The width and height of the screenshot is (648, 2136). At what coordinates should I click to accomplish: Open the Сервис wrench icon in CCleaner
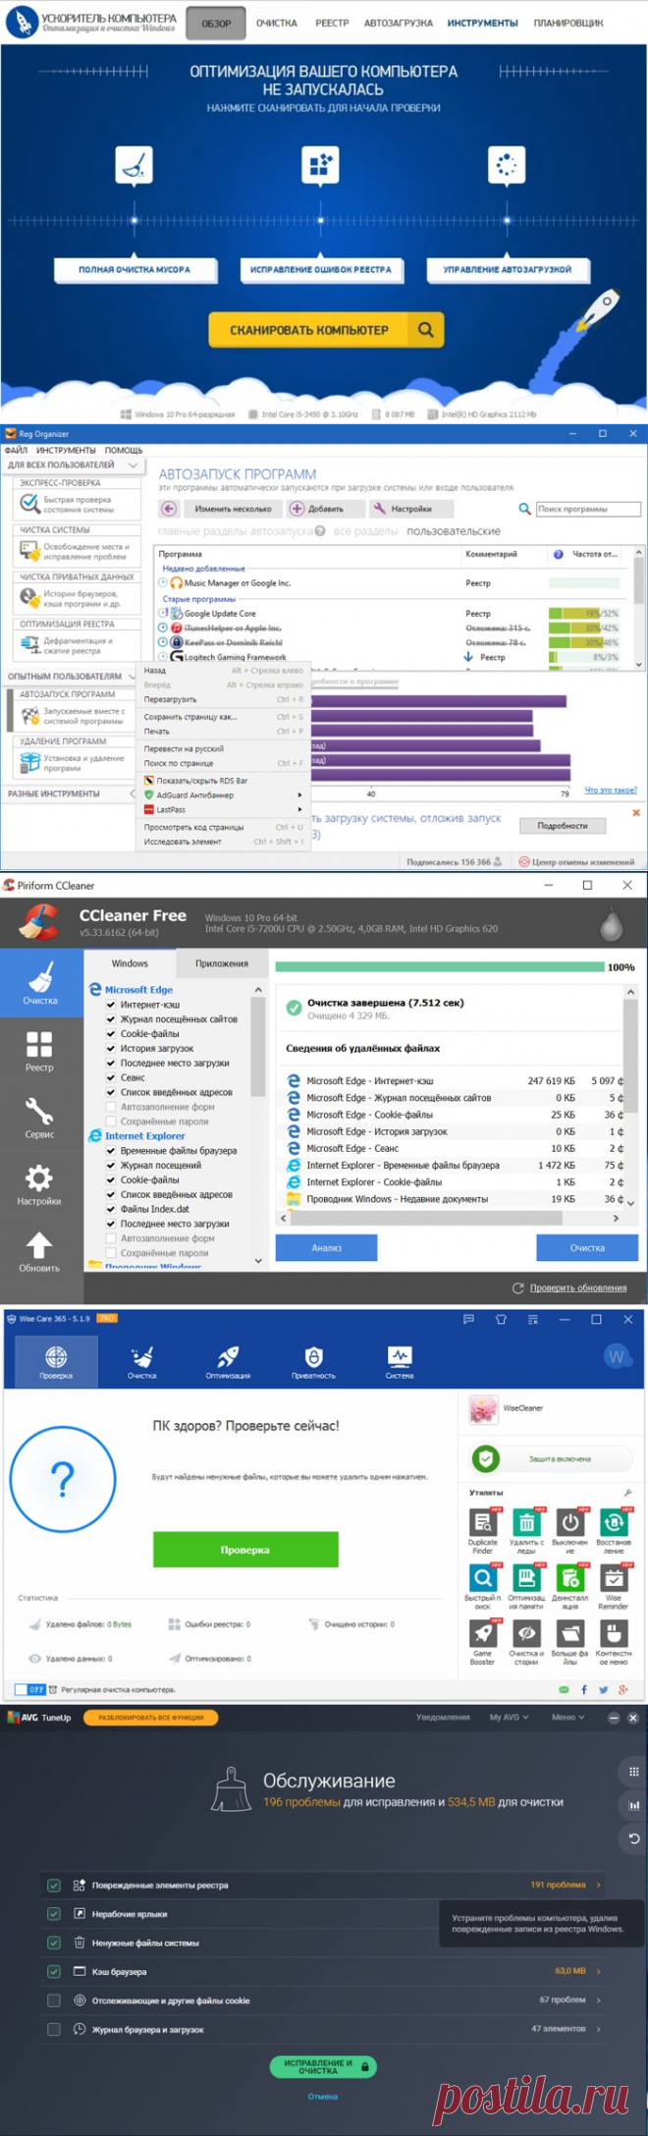coord(39,1117)
